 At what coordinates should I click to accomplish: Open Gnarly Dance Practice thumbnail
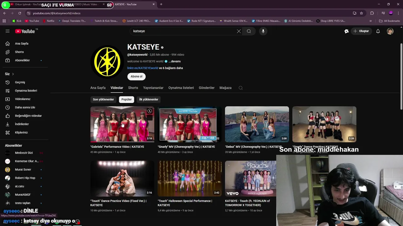pyautogui.click(x=324, y=124)
